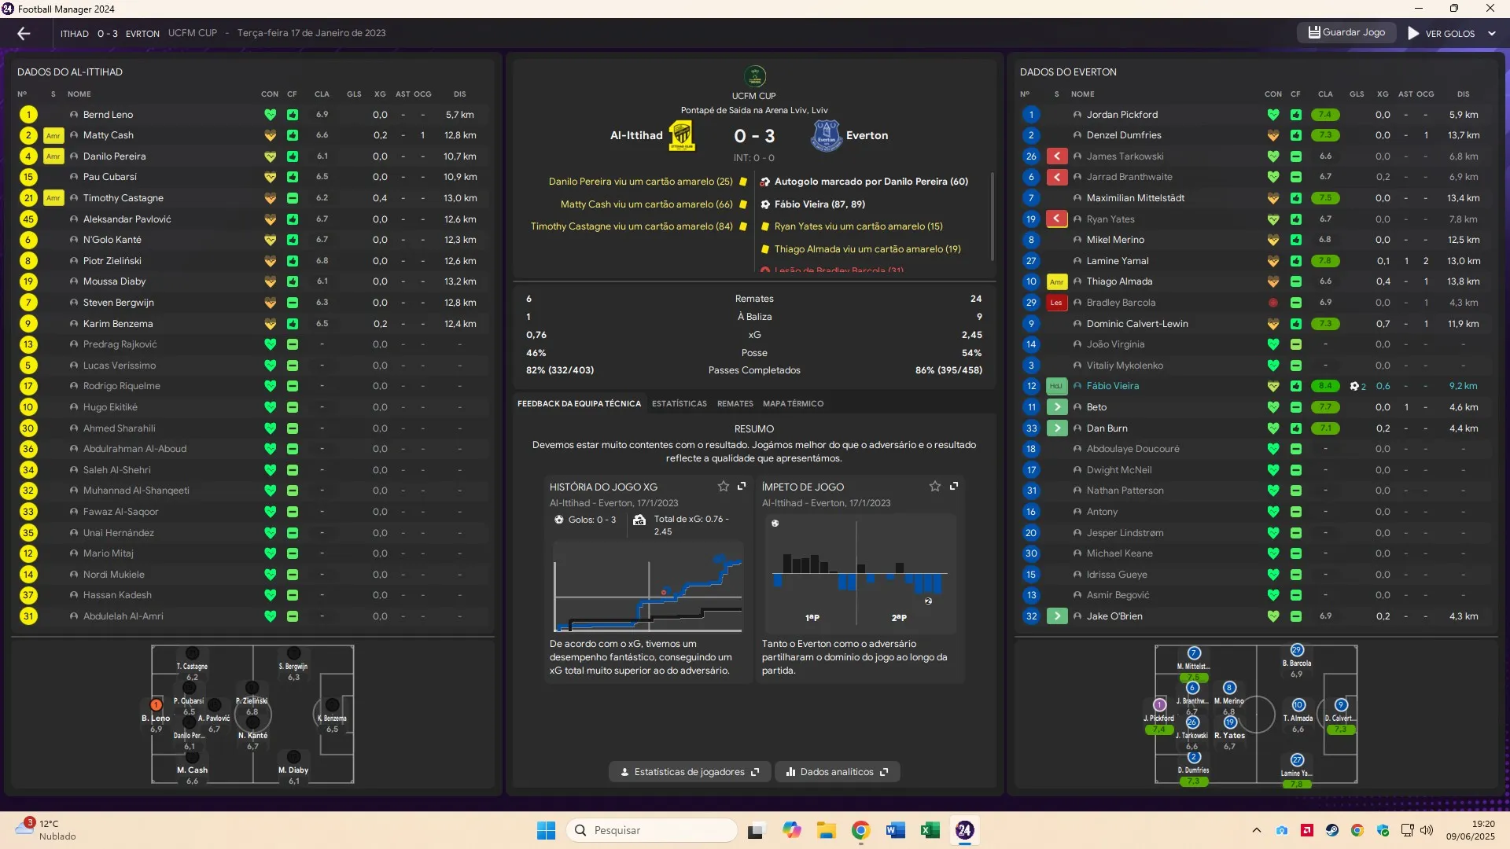Click Beto's substituted-on green arrow
The width and height of the screenshot is (1510, 849).
click(x=1056, y=407)
